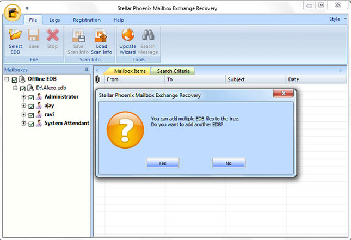Close the dialog with red X
The height and width of the screenshot is (240, 351).
tap(283, 93)
